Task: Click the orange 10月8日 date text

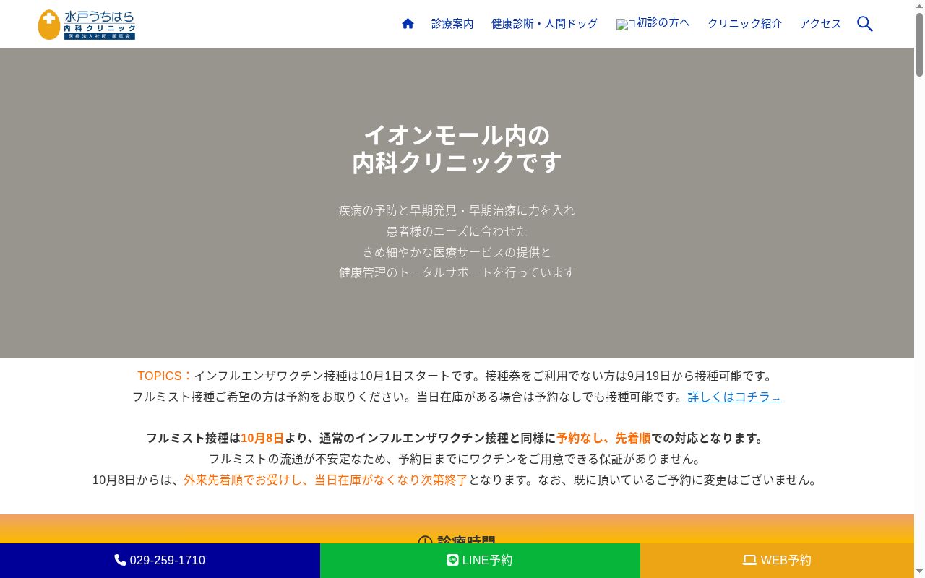Action: point(262,438)
